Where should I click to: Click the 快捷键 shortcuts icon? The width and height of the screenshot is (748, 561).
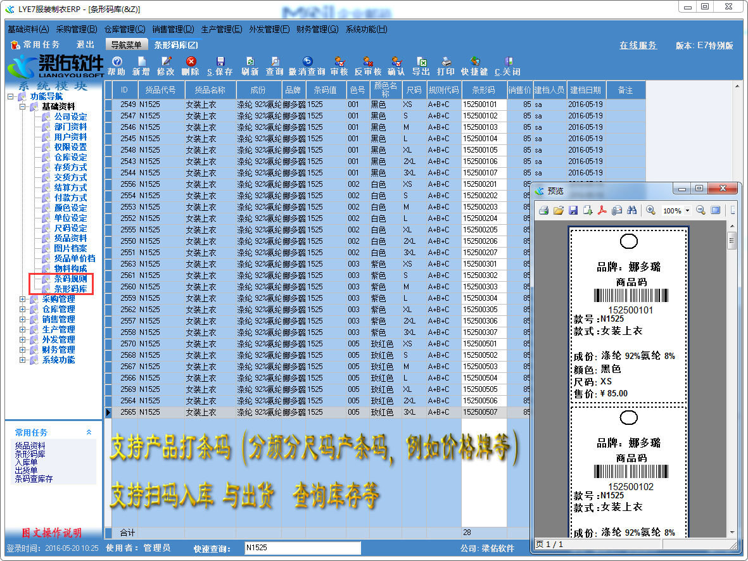coord(474,61)
